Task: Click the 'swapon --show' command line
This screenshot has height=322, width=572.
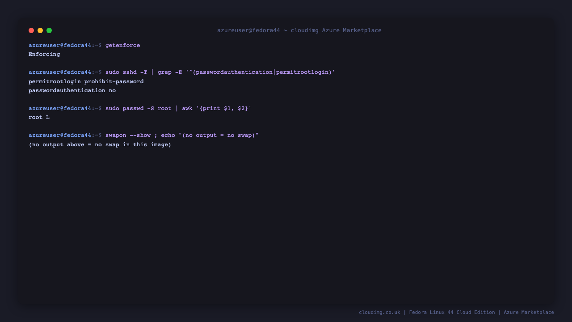Action: point(182,136)
